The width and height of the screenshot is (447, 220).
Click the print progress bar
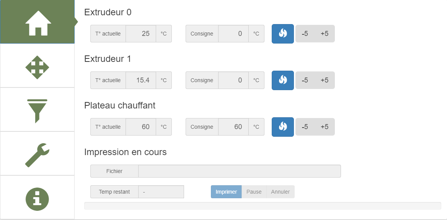[x=263, y=206]
